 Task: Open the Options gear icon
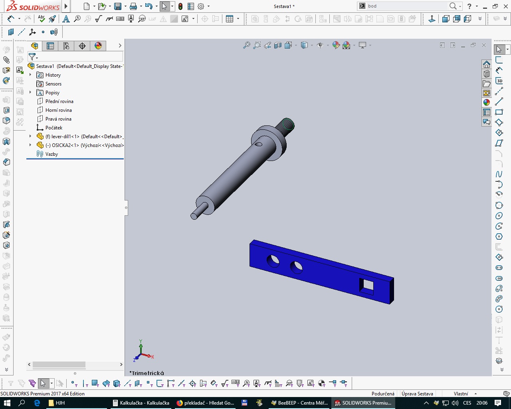click(x=201, y=6)
